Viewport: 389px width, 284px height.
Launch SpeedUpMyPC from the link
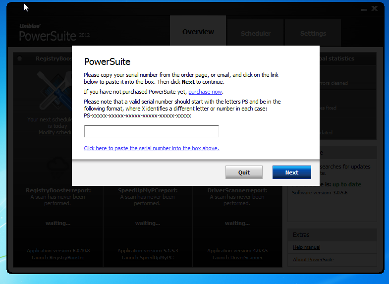coord(148,258)
